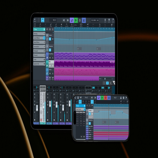
Task: Select the Erase tool in tablet toolbar
Action: pos(51,25)
